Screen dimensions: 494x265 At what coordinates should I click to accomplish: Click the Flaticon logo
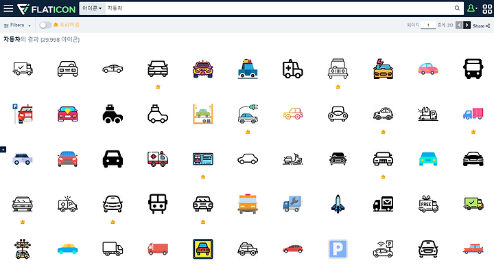pyautogui.click(x=47, y=9)
